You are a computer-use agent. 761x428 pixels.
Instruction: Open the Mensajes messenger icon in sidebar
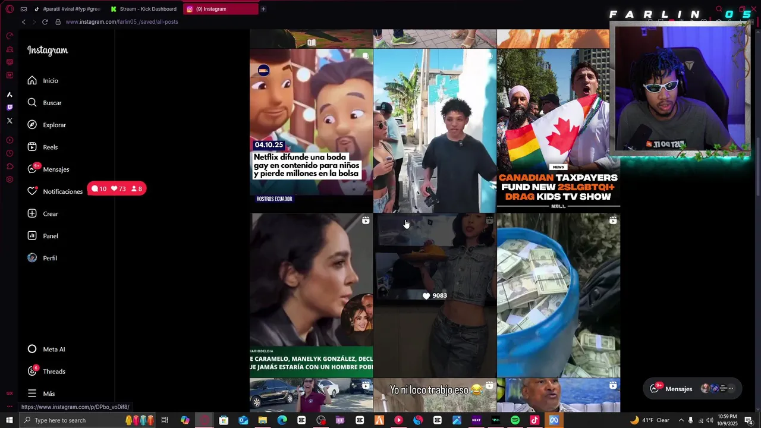[32, 169]
